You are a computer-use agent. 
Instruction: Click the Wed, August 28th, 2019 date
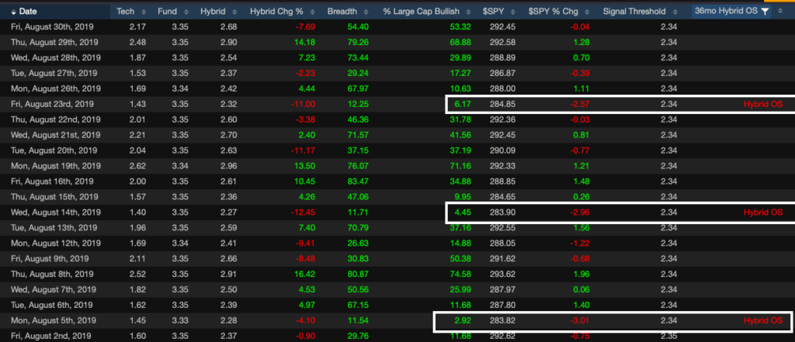pos(55,57)
